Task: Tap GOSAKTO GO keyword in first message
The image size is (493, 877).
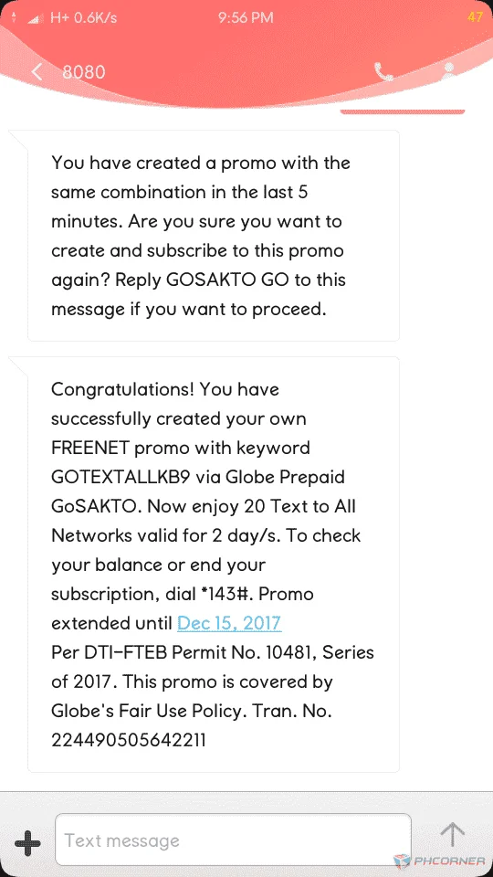Action: (228, 280)
